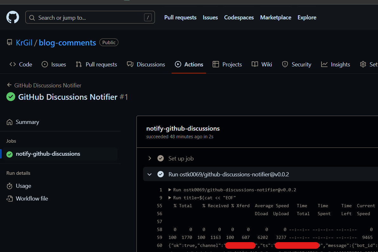Switch to the repository Pull requests tab
Viewport: 378px width, 252px height.
coord(96,65)
